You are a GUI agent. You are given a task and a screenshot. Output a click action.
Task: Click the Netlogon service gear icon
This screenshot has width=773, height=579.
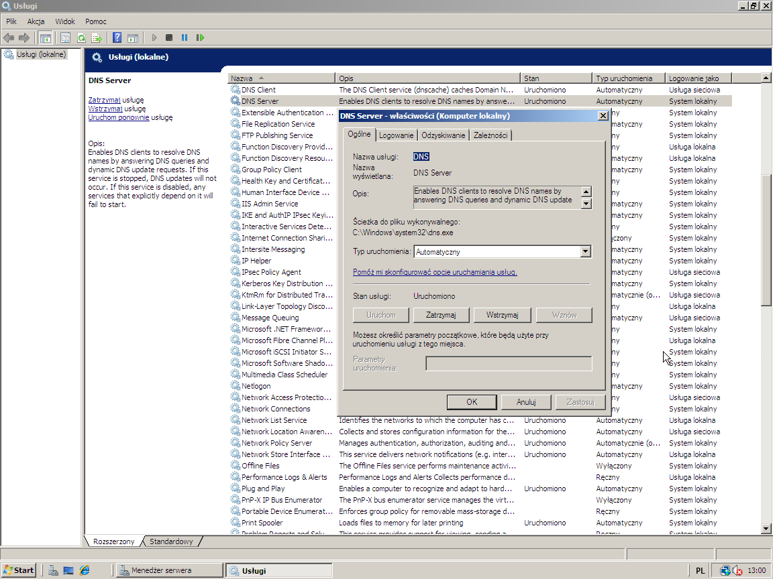(235, 386)
